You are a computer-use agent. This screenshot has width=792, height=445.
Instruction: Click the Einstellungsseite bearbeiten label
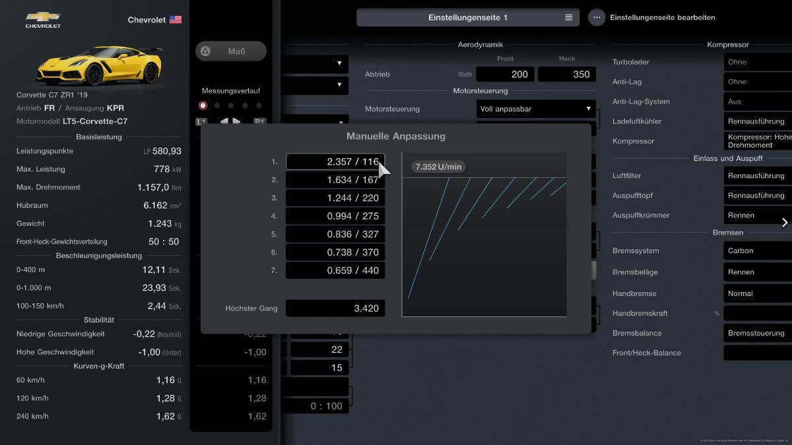coord(663,18)
